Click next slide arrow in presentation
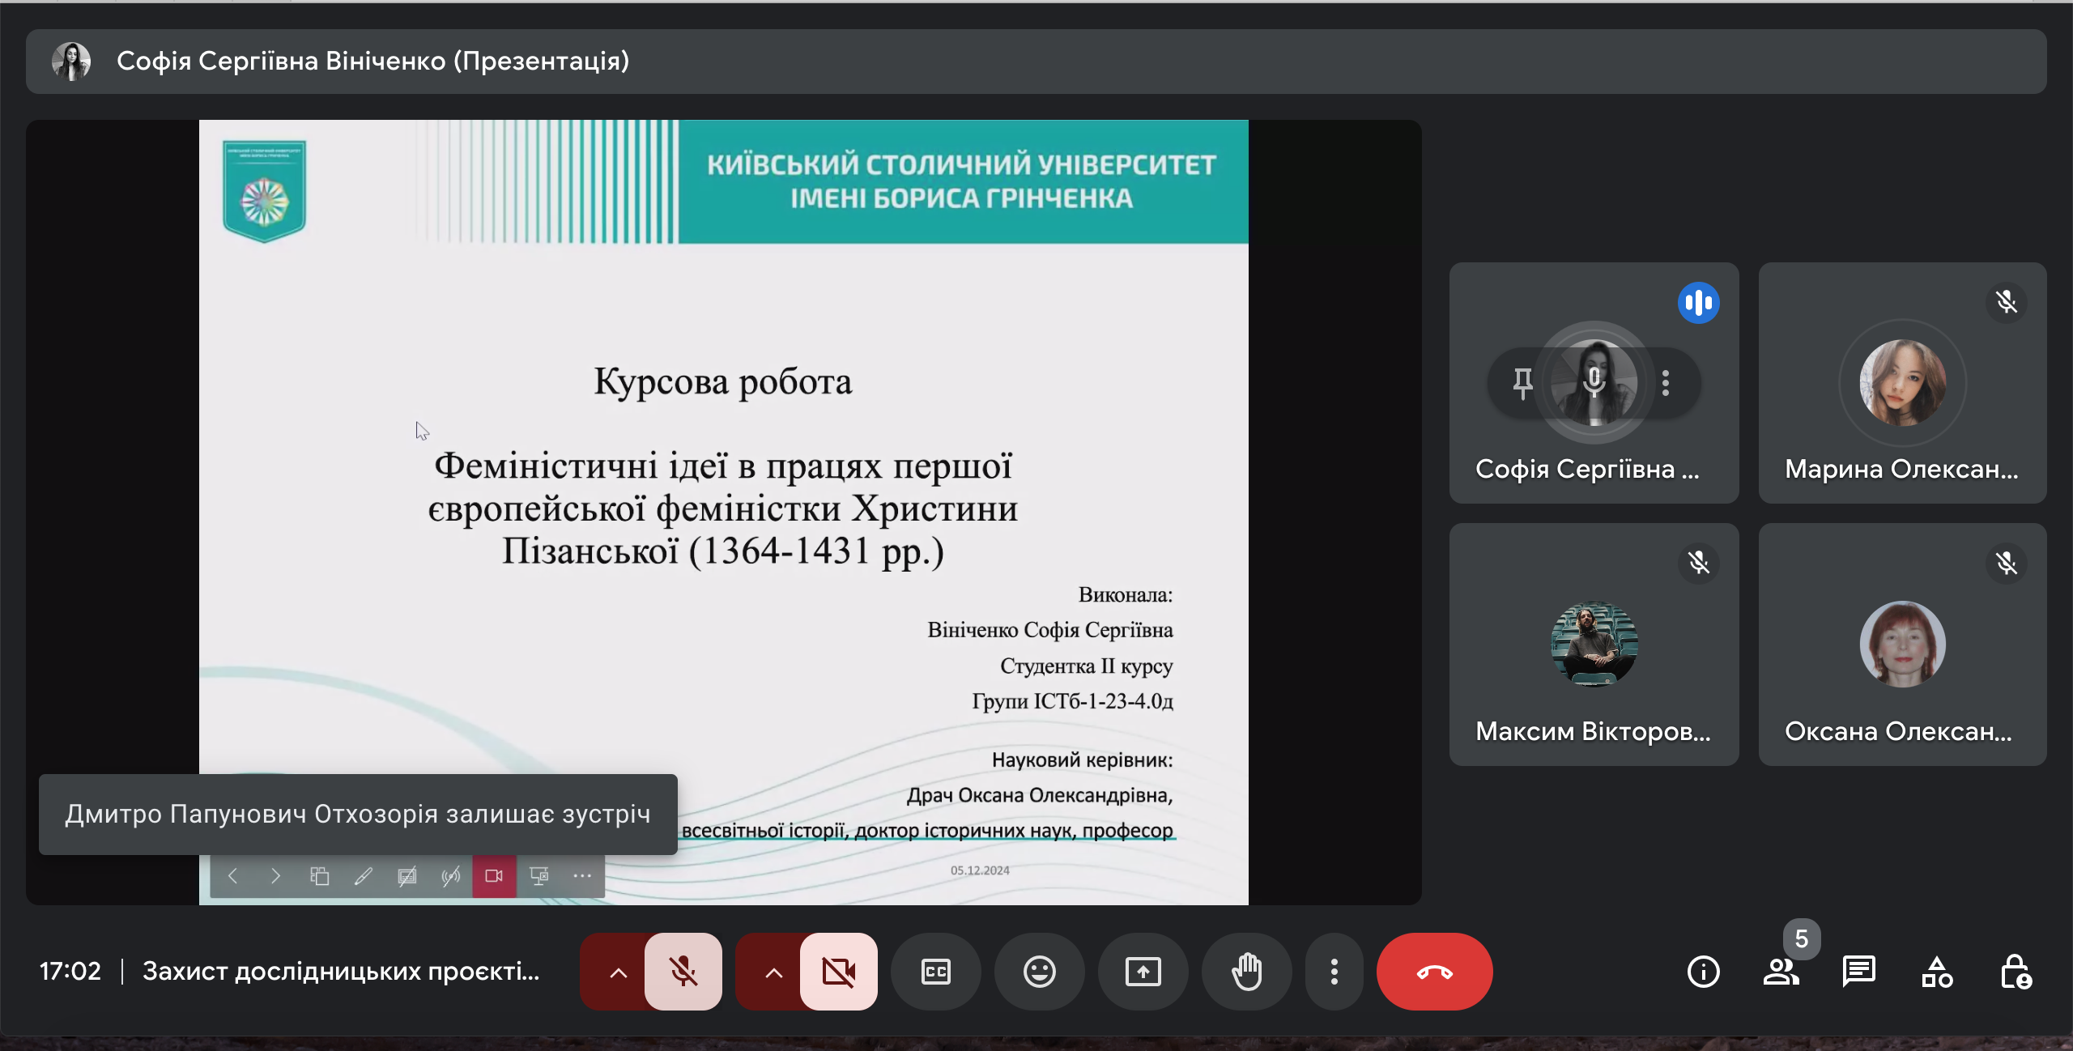2073x1051 pixels. pos(275,876)
